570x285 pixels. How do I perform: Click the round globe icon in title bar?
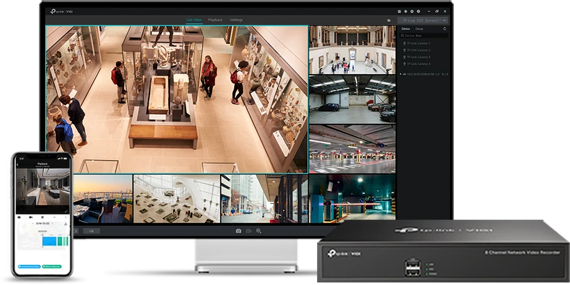(406, 12)
